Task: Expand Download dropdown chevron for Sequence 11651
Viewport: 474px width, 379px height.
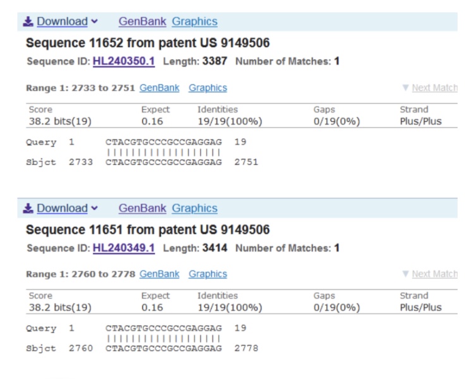Action: (x=95, y=208)
